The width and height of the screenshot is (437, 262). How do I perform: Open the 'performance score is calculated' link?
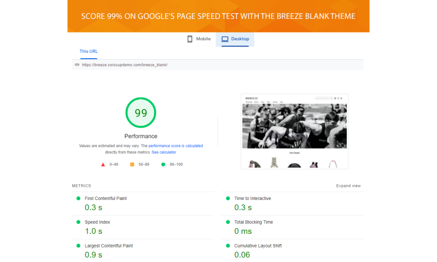tap(176, 146)
